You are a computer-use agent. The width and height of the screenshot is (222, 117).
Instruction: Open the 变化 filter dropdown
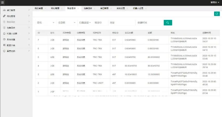tap(45, 23)
